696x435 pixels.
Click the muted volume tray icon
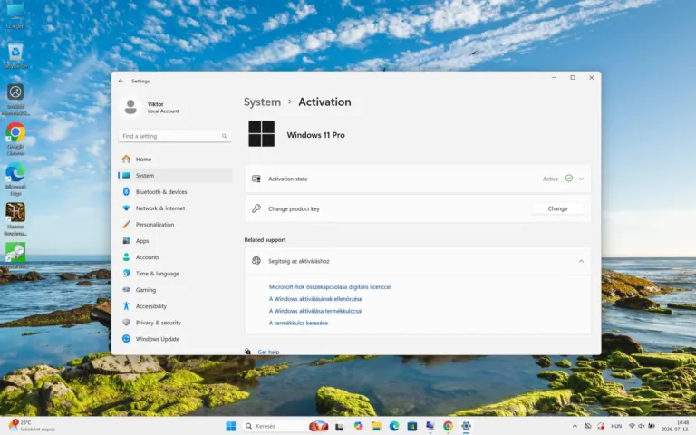coord(642,426)
